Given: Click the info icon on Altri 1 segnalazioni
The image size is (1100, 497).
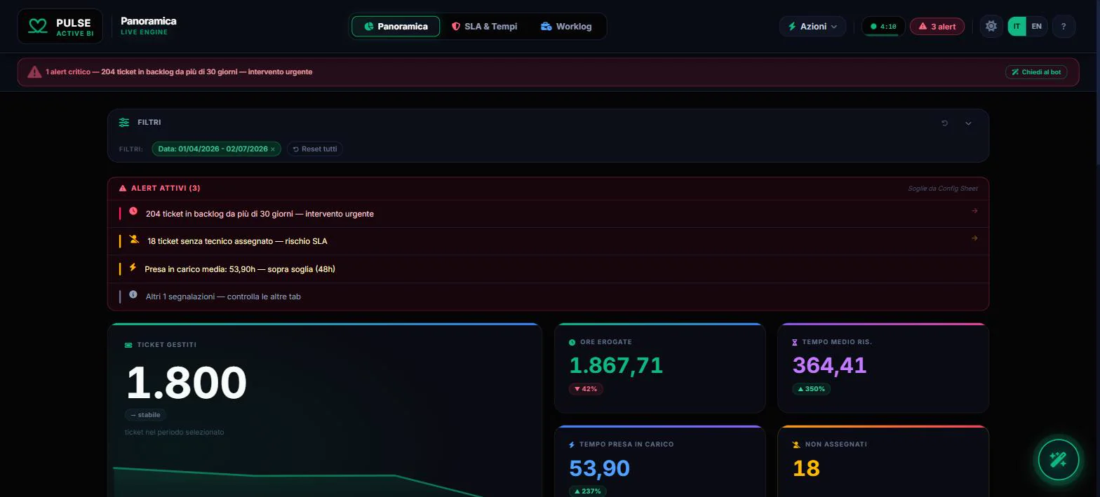Looking at the screenshot, I should [133, 294].
